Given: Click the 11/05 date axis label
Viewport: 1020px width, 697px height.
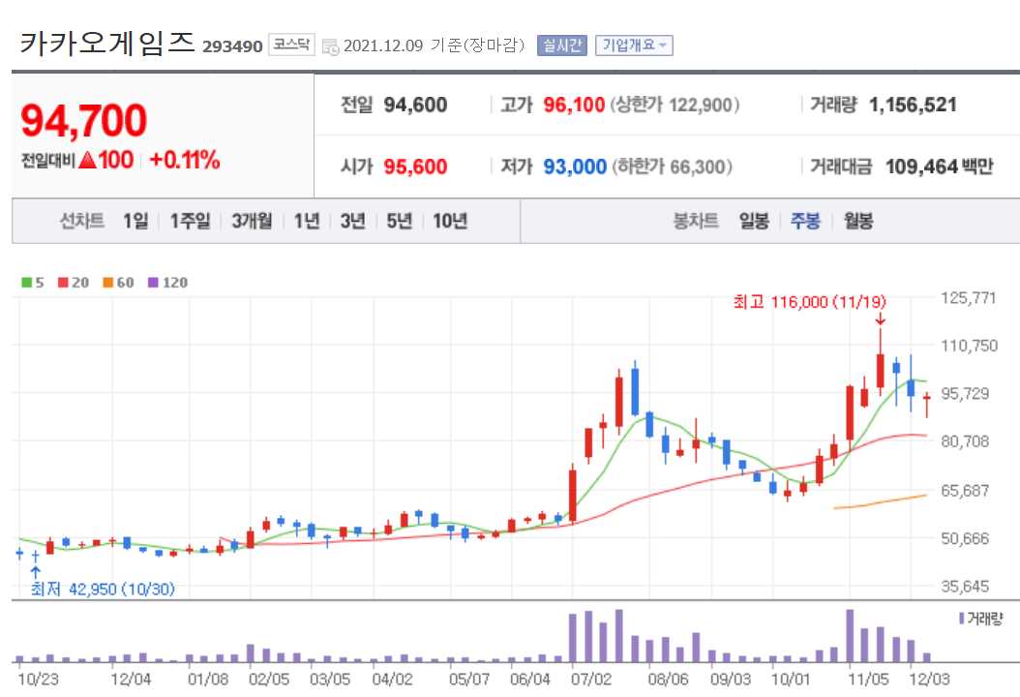Looking at the screenshot, I should tap(867, 680).
